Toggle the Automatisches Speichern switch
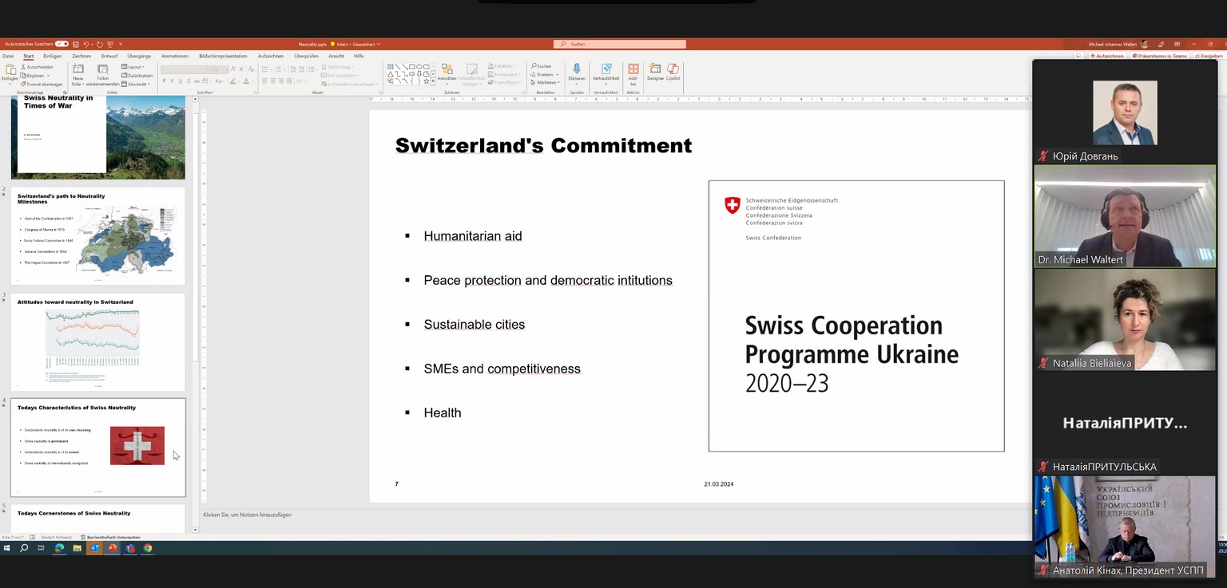The height and width of the screenshot is (588, 1227). (62, 44)
